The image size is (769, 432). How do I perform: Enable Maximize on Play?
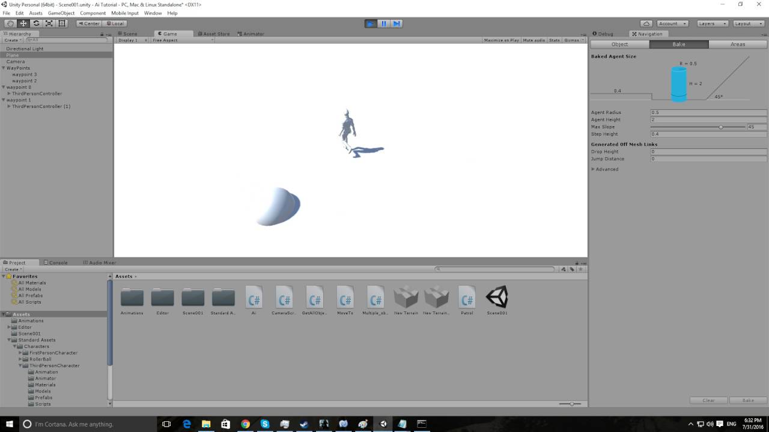[503, 40]
